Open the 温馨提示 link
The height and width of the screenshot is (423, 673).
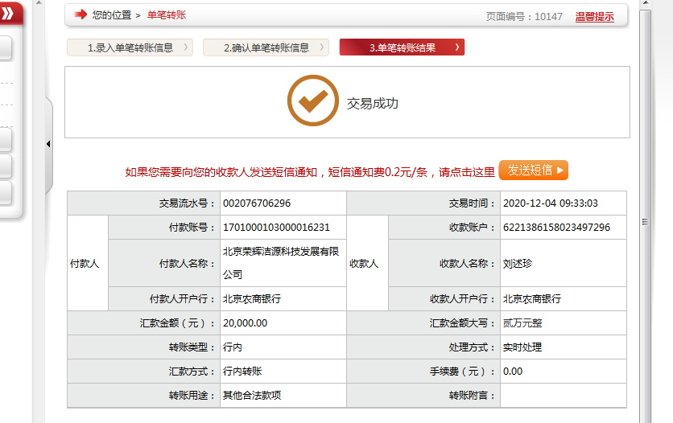pos(594,16)
